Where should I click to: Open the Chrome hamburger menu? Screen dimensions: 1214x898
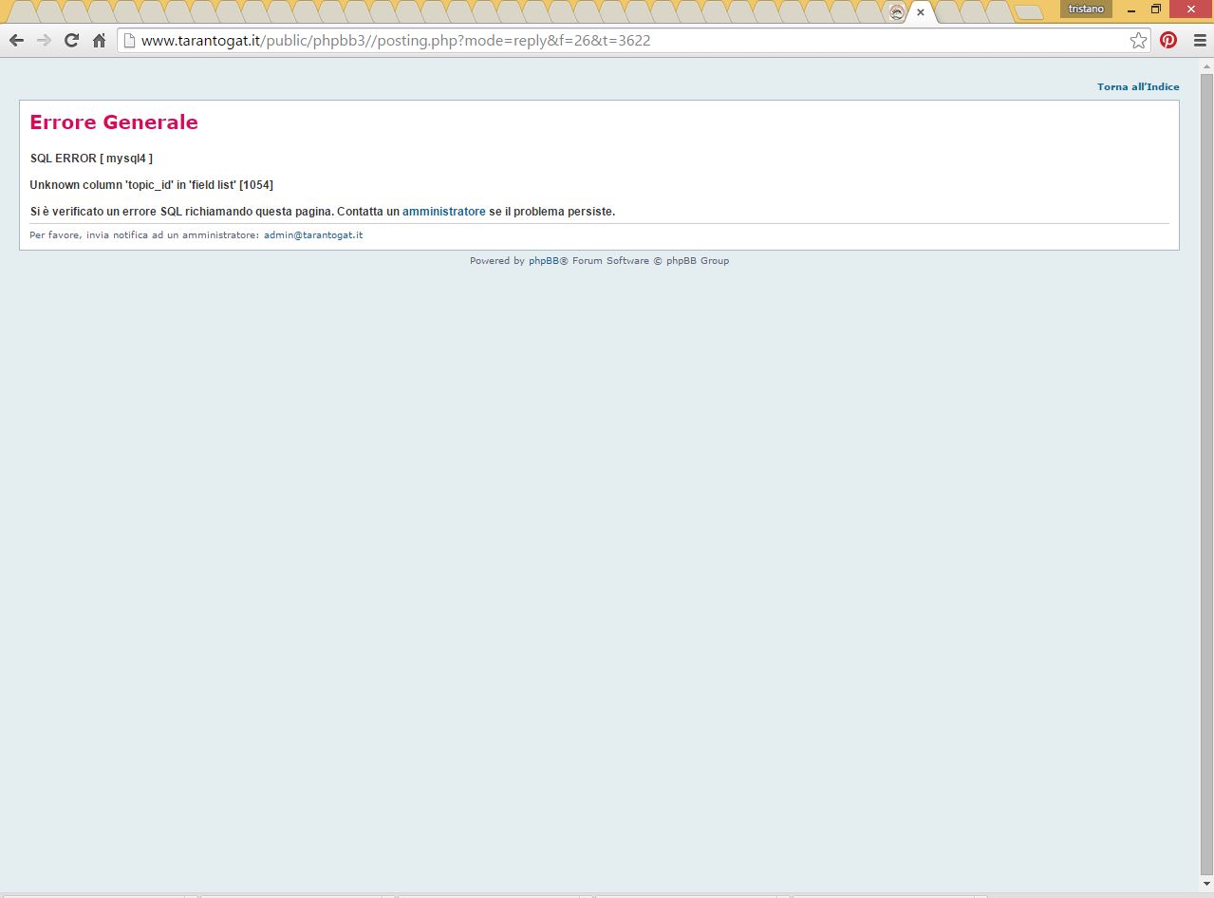pyautogui.click(x=1200, y=41)
